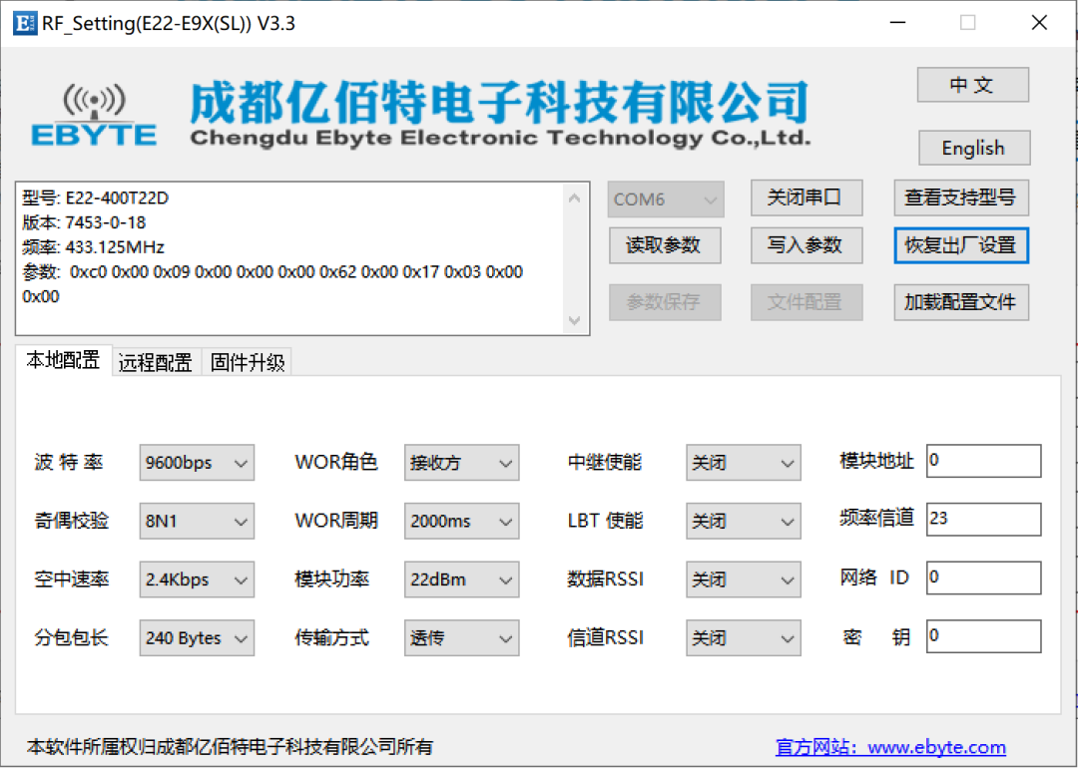Close the RF_Setting window
Viewport: 1078px width, 768px height.
pyautogui.click(x=1039, y=23)
